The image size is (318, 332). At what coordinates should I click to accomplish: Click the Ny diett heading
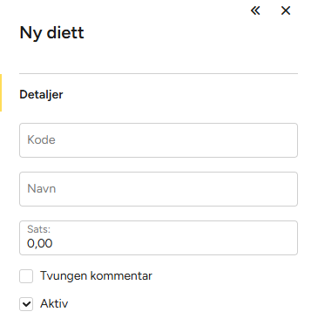(x=51, y=32)
